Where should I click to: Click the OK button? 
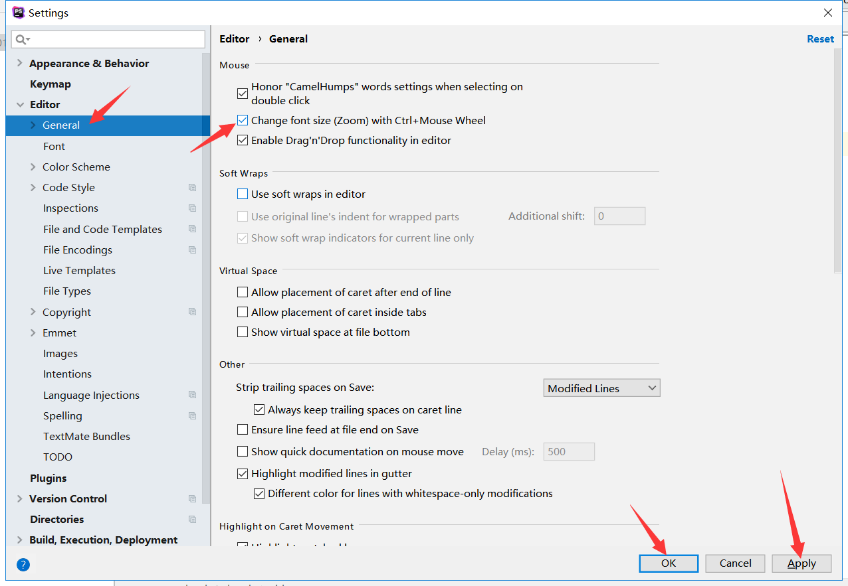coord(669,563)
